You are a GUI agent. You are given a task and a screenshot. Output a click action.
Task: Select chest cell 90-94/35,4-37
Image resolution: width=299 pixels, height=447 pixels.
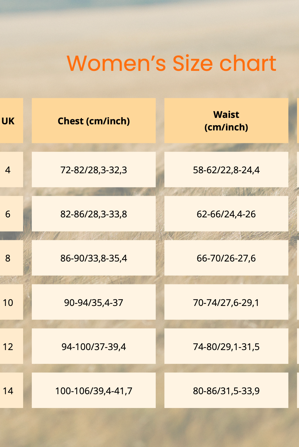[x=94, y=302]
